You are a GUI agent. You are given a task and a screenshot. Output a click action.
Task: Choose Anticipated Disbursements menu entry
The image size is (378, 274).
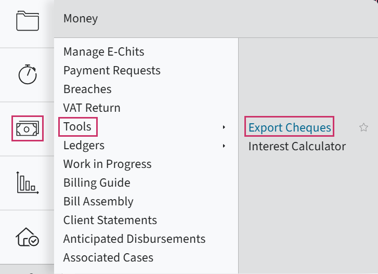tap(134, 239)
